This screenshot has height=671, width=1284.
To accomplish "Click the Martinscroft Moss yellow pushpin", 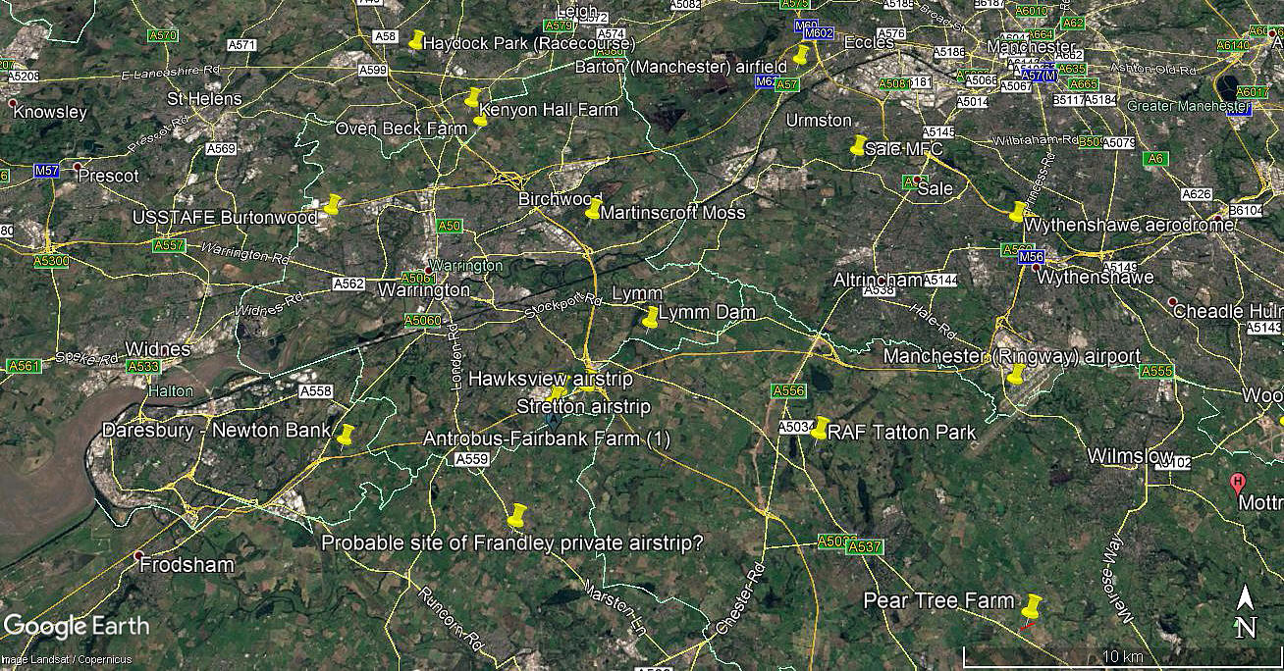I will 593,208.
